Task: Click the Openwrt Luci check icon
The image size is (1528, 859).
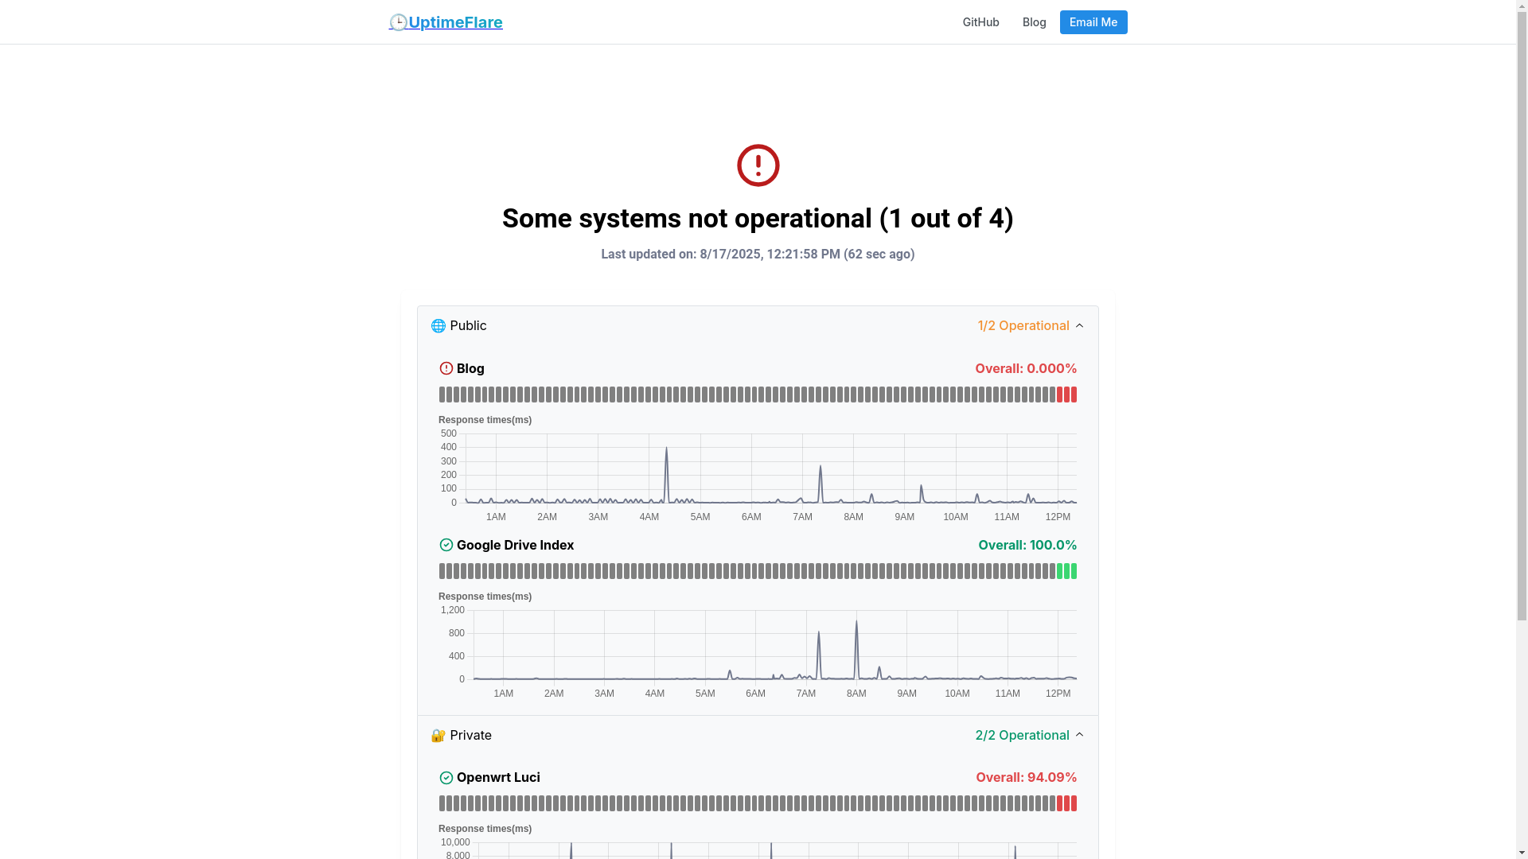Action: (x=446, y=777)
